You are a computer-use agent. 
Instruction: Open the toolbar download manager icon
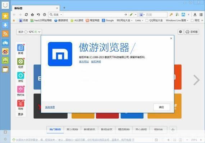pyautogui.click(x=195, y=15)
